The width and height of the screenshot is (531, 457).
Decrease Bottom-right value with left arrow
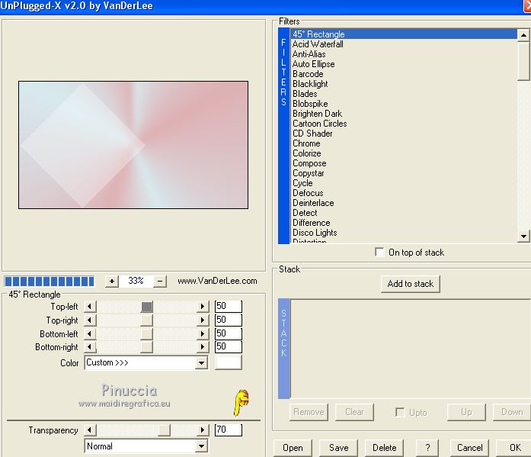click(x=90, y=347)
